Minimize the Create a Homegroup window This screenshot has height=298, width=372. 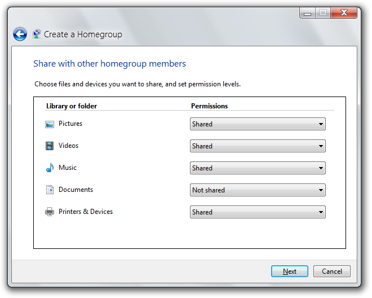point(307,13)
